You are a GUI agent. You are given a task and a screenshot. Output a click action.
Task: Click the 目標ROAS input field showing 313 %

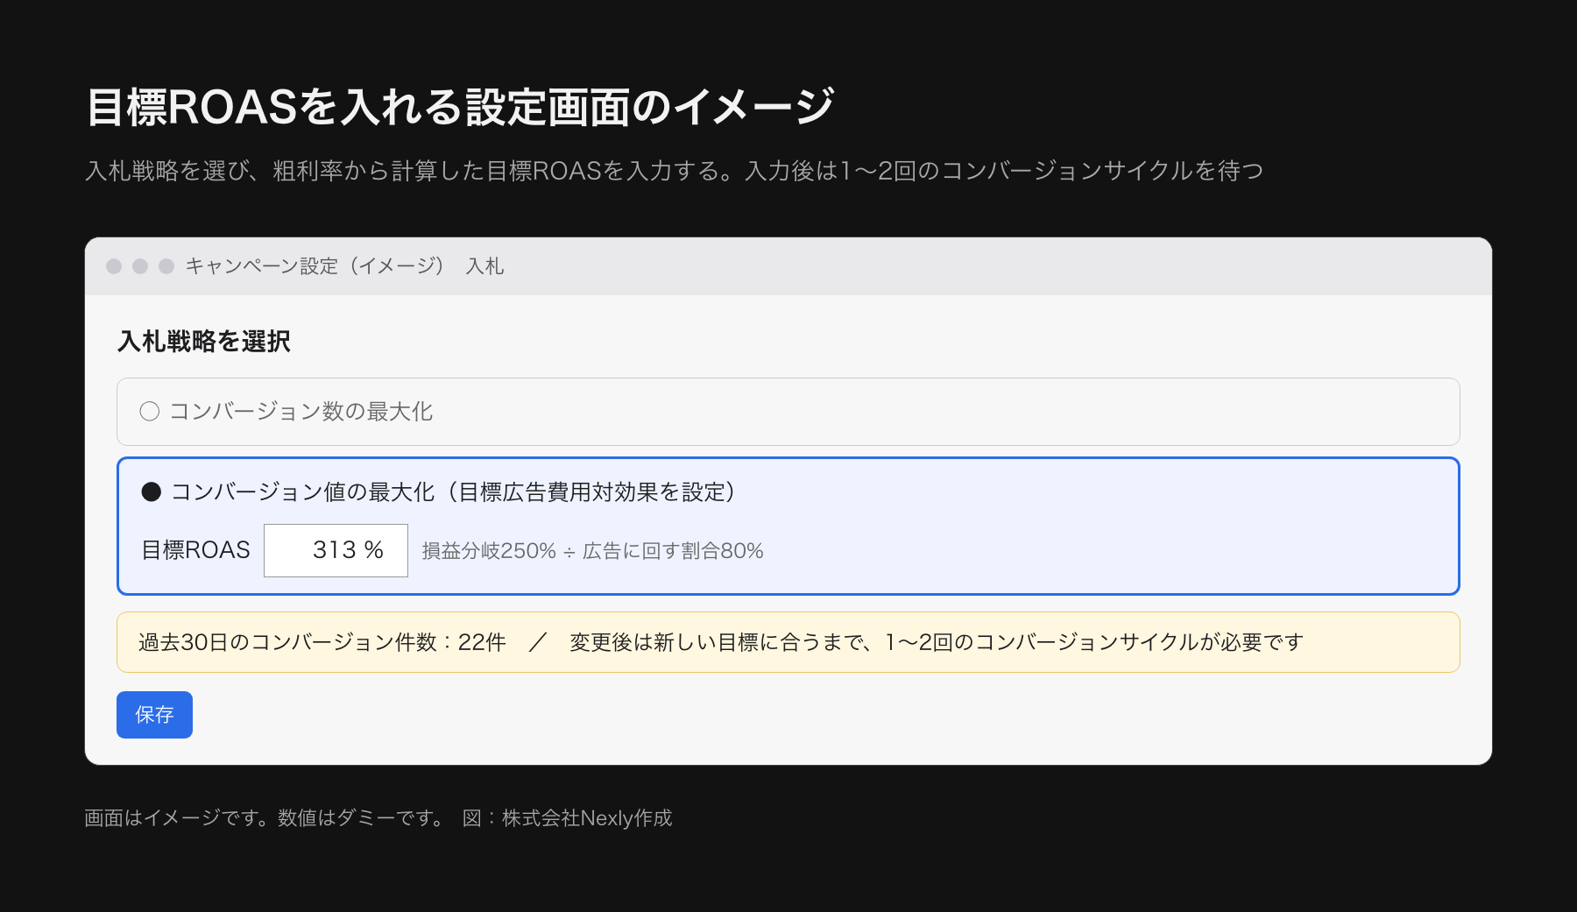tap(336, 550)
